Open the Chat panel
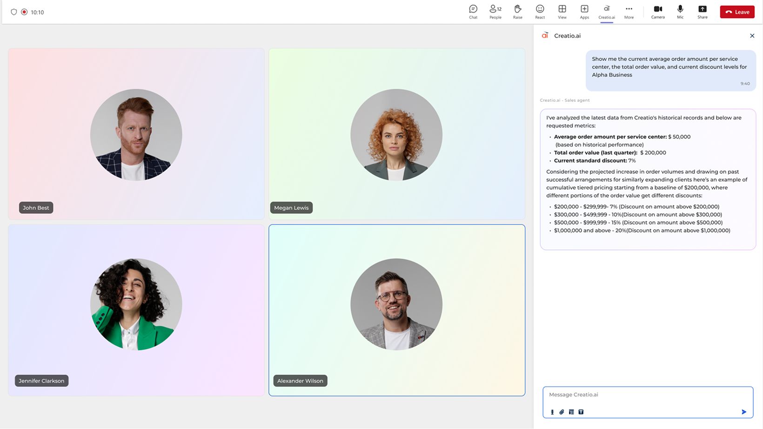The width and height of the screenshot is (763, 429). (x=473, y=12)
